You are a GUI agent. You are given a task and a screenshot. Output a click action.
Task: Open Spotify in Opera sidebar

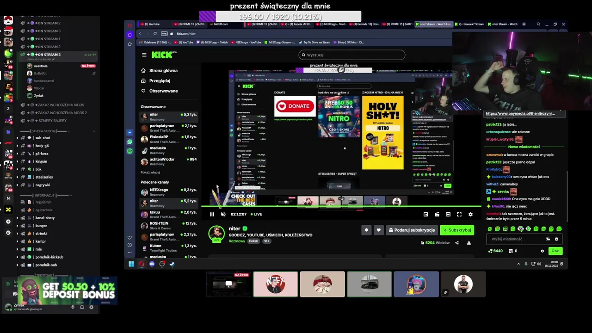(129, 151)
